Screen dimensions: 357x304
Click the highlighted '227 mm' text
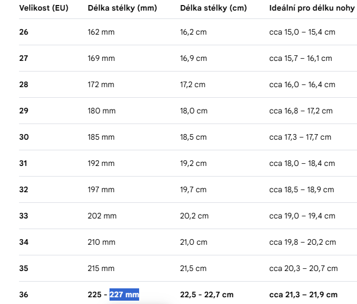[124, 294]
